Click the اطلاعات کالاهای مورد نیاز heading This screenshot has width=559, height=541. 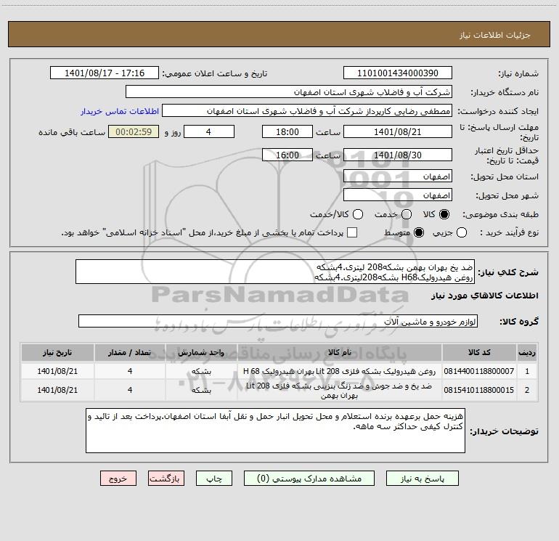[485, 296]
